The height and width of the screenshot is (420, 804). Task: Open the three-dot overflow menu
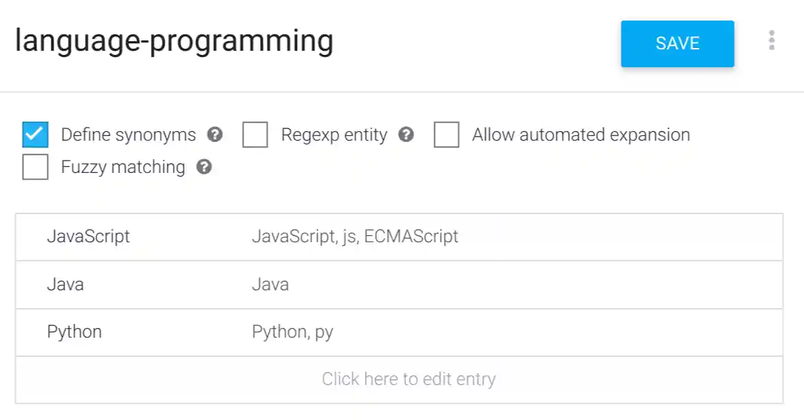point(772,41)
